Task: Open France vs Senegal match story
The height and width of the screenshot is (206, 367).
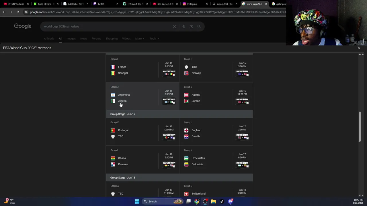Action: pyautogui.click(x=169, y=73)
